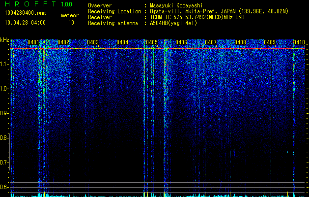Click the kHz axis unit label
Screen dimensions: 309x197
tap(4, 40)
